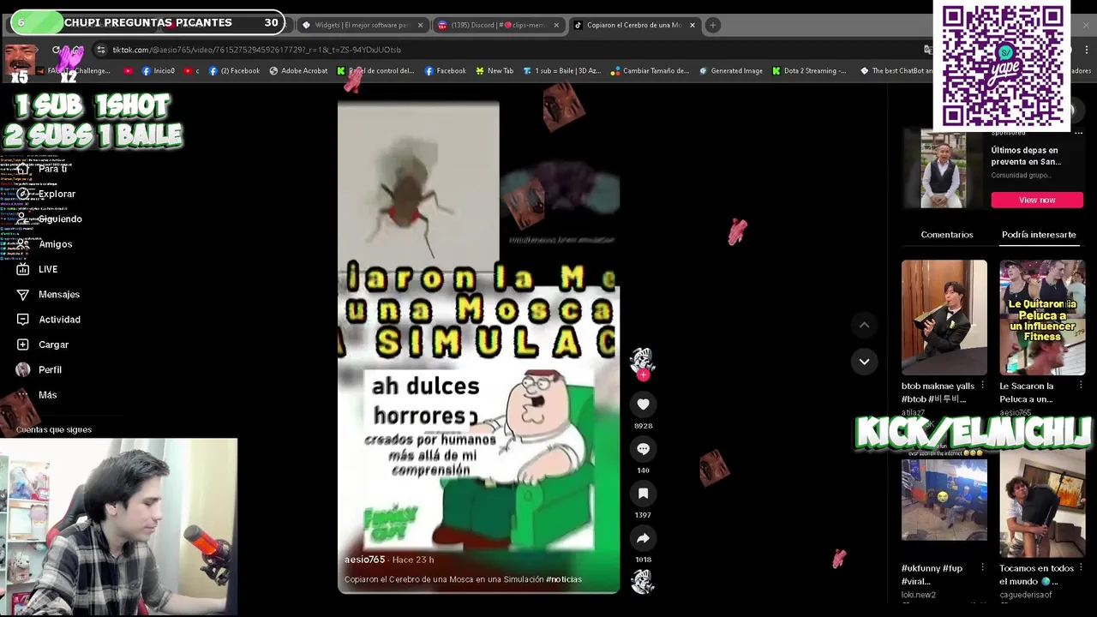Viewport: 1097px width, 617px height.
Task: Click the loki.new2 author name
Action: [918, 595]
